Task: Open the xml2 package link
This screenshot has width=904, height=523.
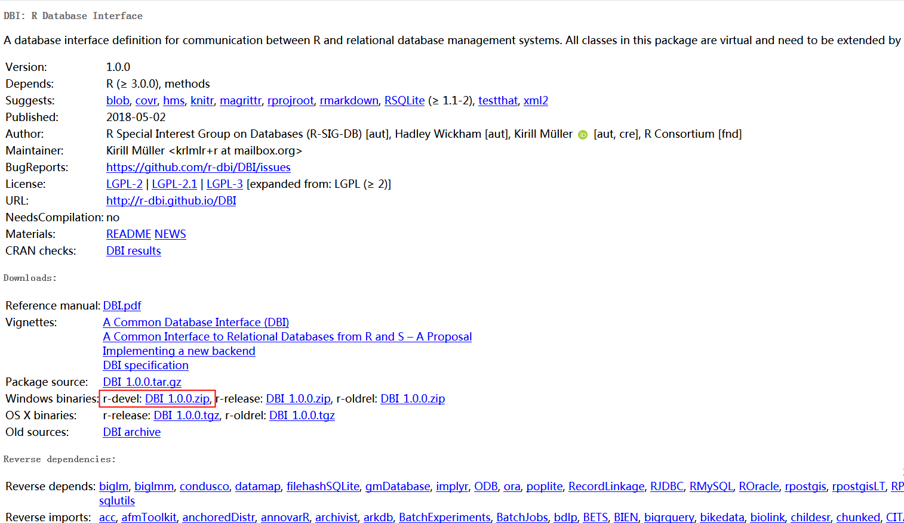Action: pos(536,101)
